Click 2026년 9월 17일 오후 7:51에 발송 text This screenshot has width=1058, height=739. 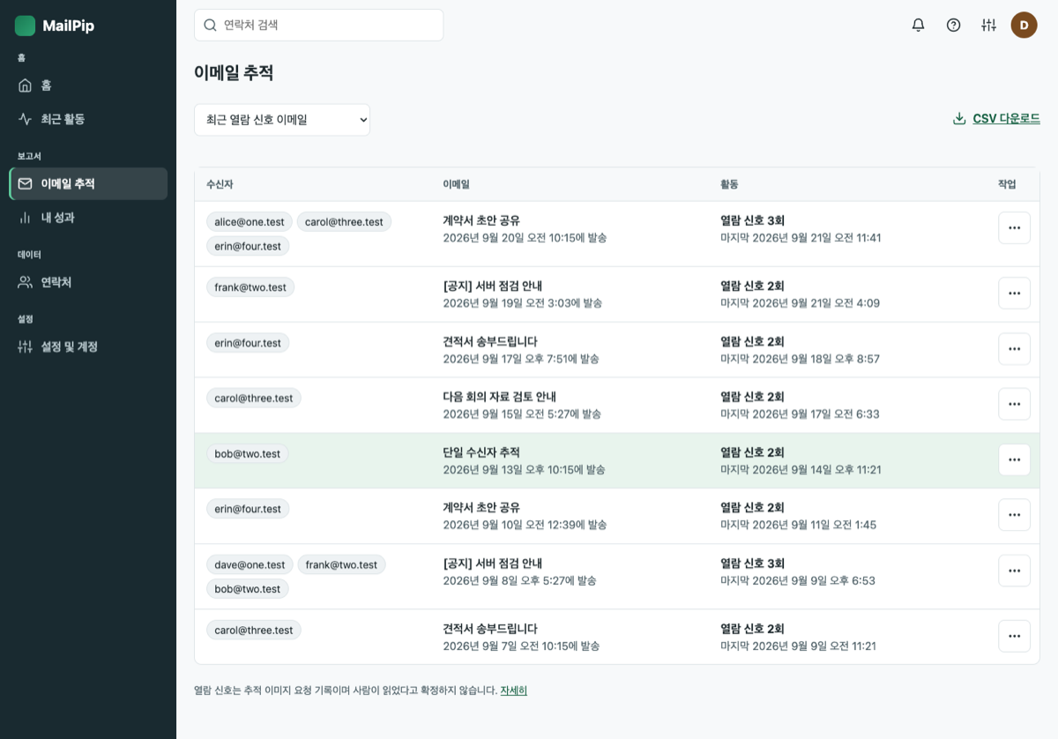pyautogui.click(x=520, y=359)
